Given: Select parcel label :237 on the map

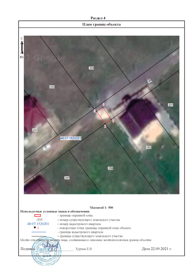Looking at the screenshot, I should [x=35, y=130].
